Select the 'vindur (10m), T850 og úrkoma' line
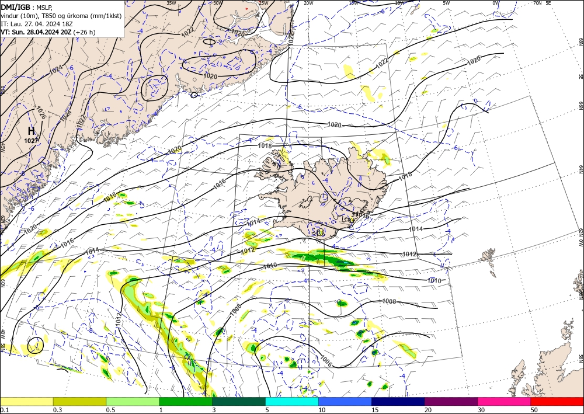The width and height of the screenshot is (584, 414). point(61,16)
